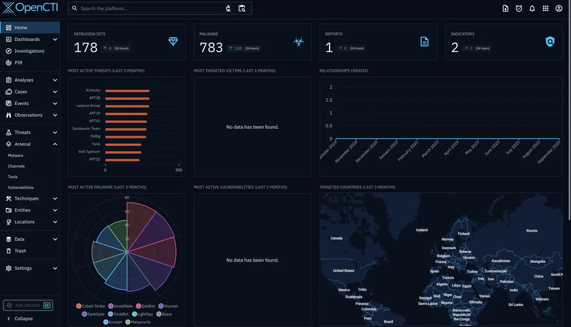The width and height of the screenshot is (571, 327).
Task: Click the Trash bin icon
Action: click(9, 251)
